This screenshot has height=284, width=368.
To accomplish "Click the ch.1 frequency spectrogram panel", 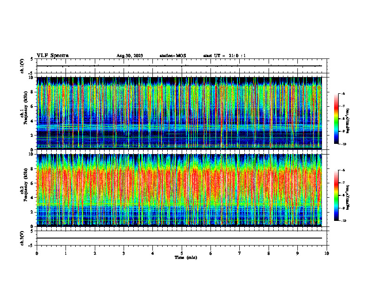I will (x=179, y=113).
